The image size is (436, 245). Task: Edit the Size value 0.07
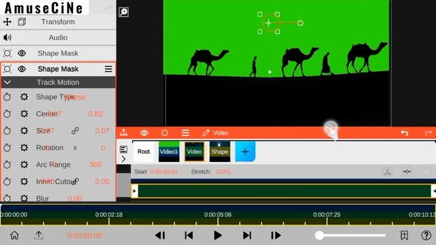click(102, 131)
